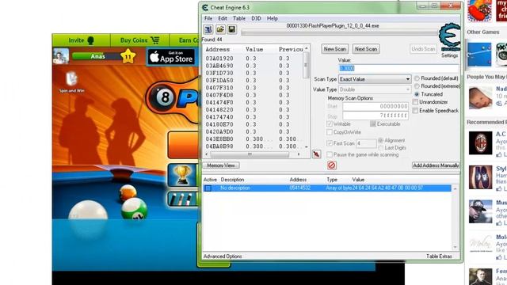Click the red no-entry clear list icon
The height and width of the screenshot is (285, 507).
pos(332,165)
